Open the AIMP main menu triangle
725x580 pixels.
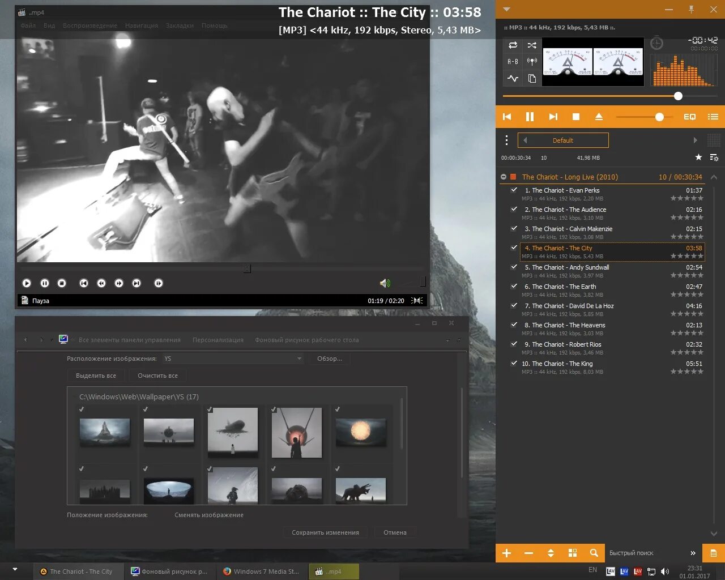coord(507,9)
